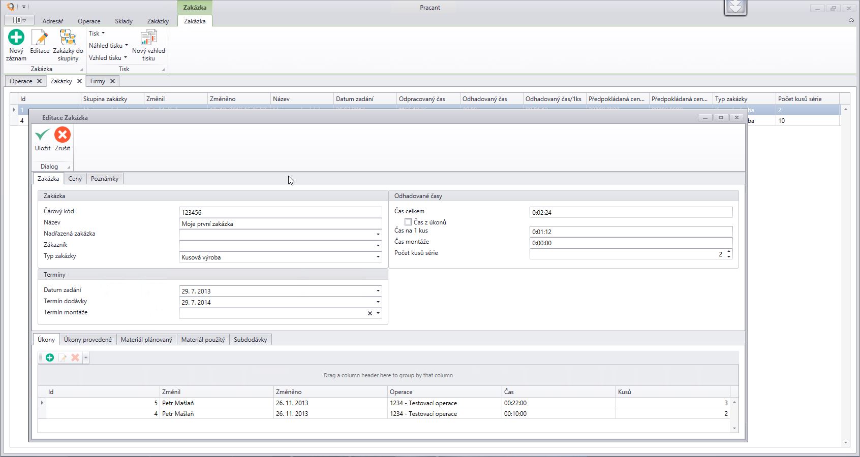Image resolution: width=860 pixels, height=457 pixels.
Task: Open Editace in the ribbon
Action: tap(40, 42)
